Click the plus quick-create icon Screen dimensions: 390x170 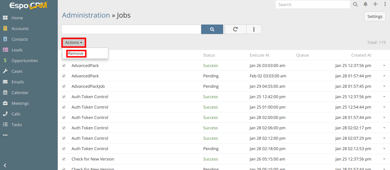(375, 4)
